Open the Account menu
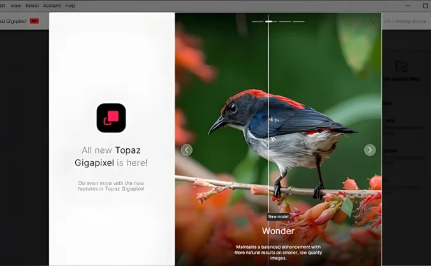 coord(52,6)
